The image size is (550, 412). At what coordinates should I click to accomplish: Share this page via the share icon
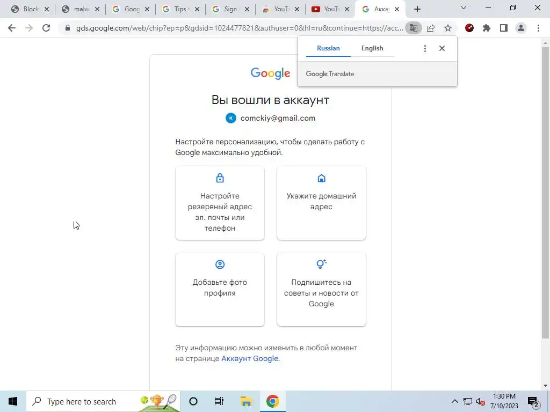coord(431,28)
